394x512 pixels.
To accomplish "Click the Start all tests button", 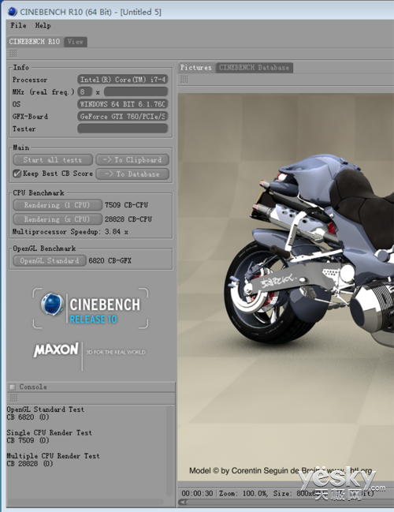I will coord(53,159).
